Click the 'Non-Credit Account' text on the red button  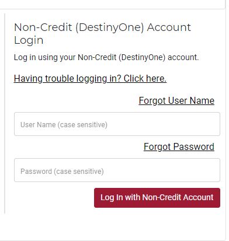pos(178,197)
